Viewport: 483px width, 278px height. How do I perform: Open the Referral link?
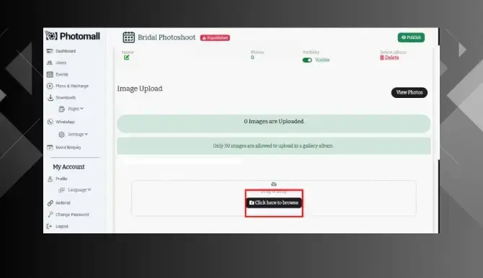click(63, 203)
